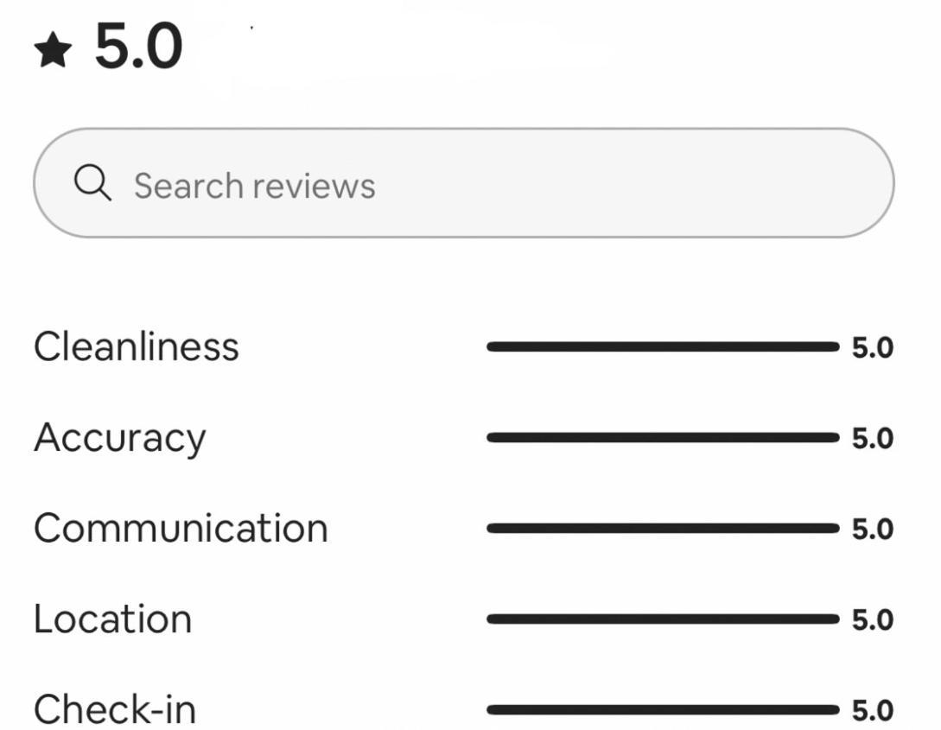The width and height of the screenshot is (941, 730).
Task: Click the Accuracy rating bar
Action: tap(663, 438)
